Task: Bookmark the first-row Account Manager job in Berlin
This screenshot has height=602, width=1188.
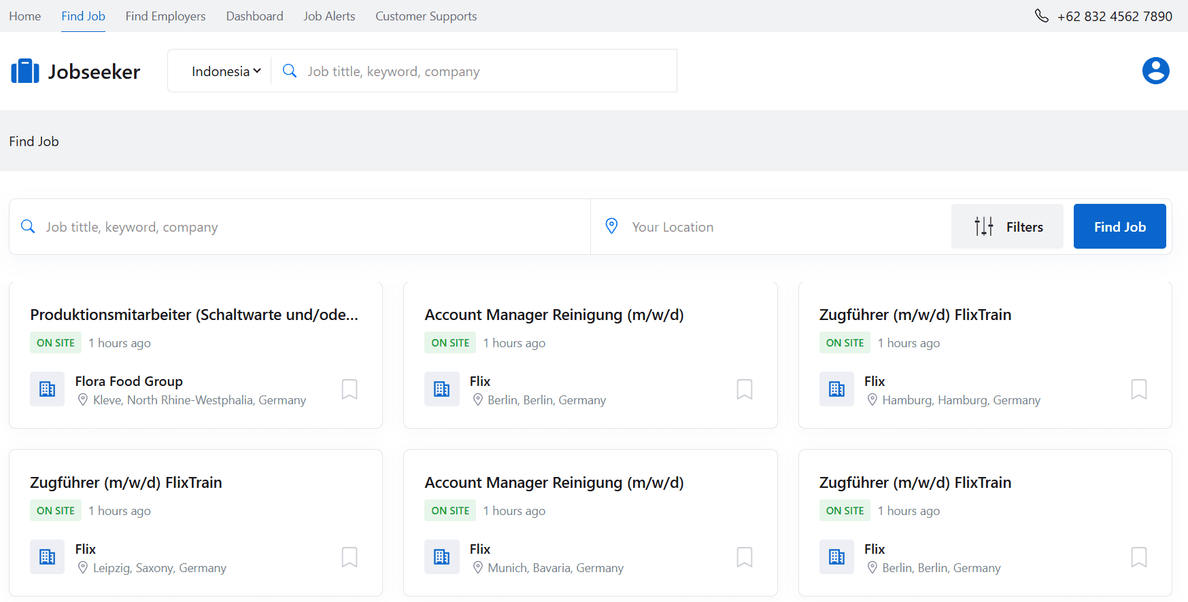Action: (x=745, y=389)
